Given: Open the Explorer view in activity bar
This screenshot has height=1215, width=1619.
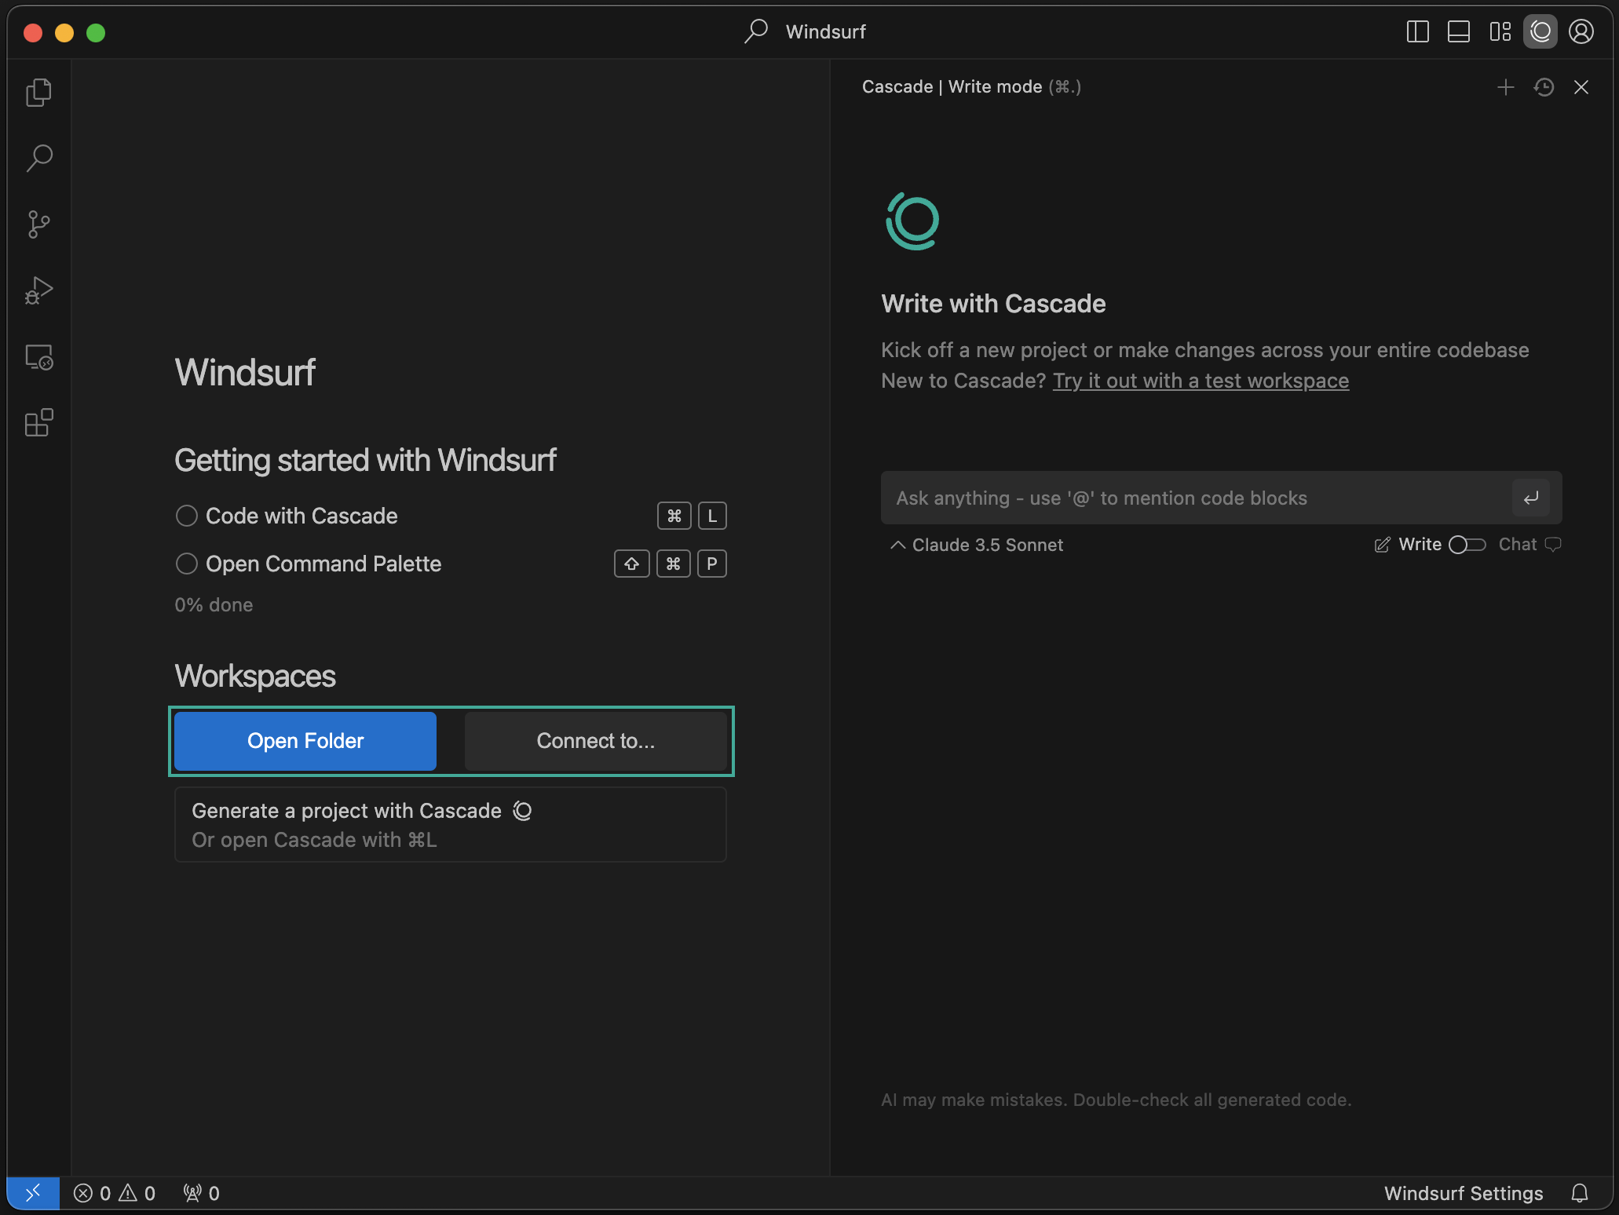Looking at the screenshot, I should 38,93.
